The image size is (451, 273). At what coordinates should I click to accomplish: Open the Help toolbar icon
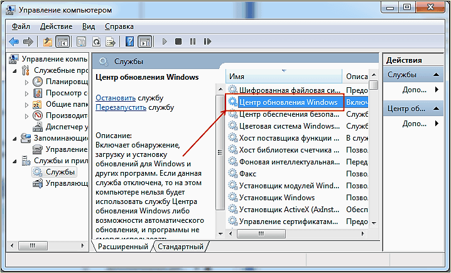pyautogui.click(x=130, y=41)
